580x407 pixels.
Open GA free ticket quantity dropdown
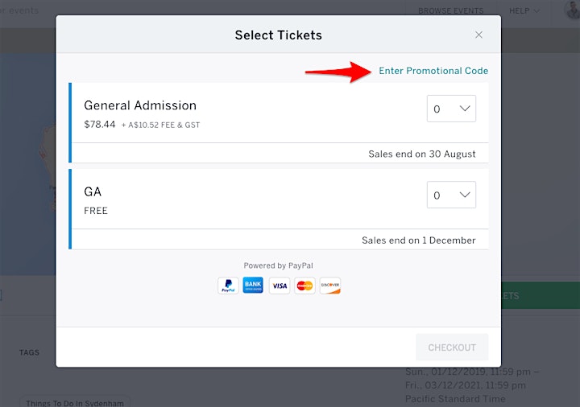click(x=451, y=195)
